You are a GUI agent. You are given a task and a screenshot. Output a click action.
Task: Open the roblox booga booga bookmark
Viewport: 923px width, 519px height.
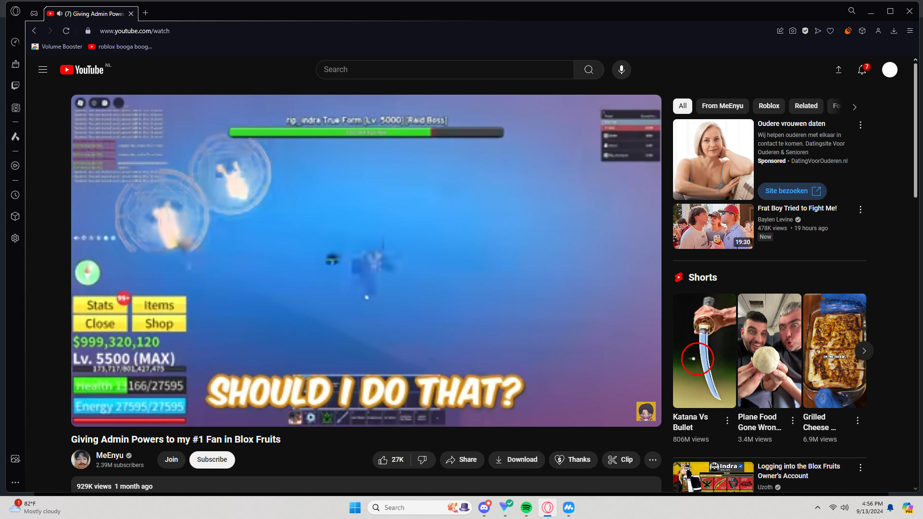coord(120,47)
